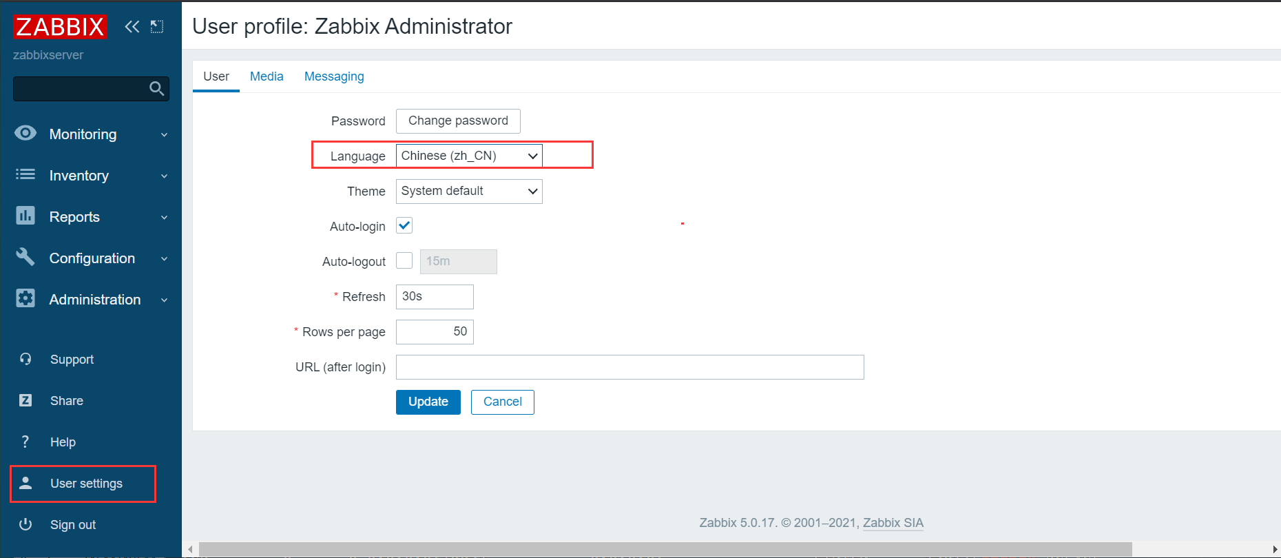Open the Support link

tap(72, 360)
